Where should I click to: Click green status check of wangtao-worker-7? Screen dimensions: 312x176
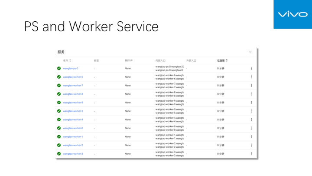[59, 86]
